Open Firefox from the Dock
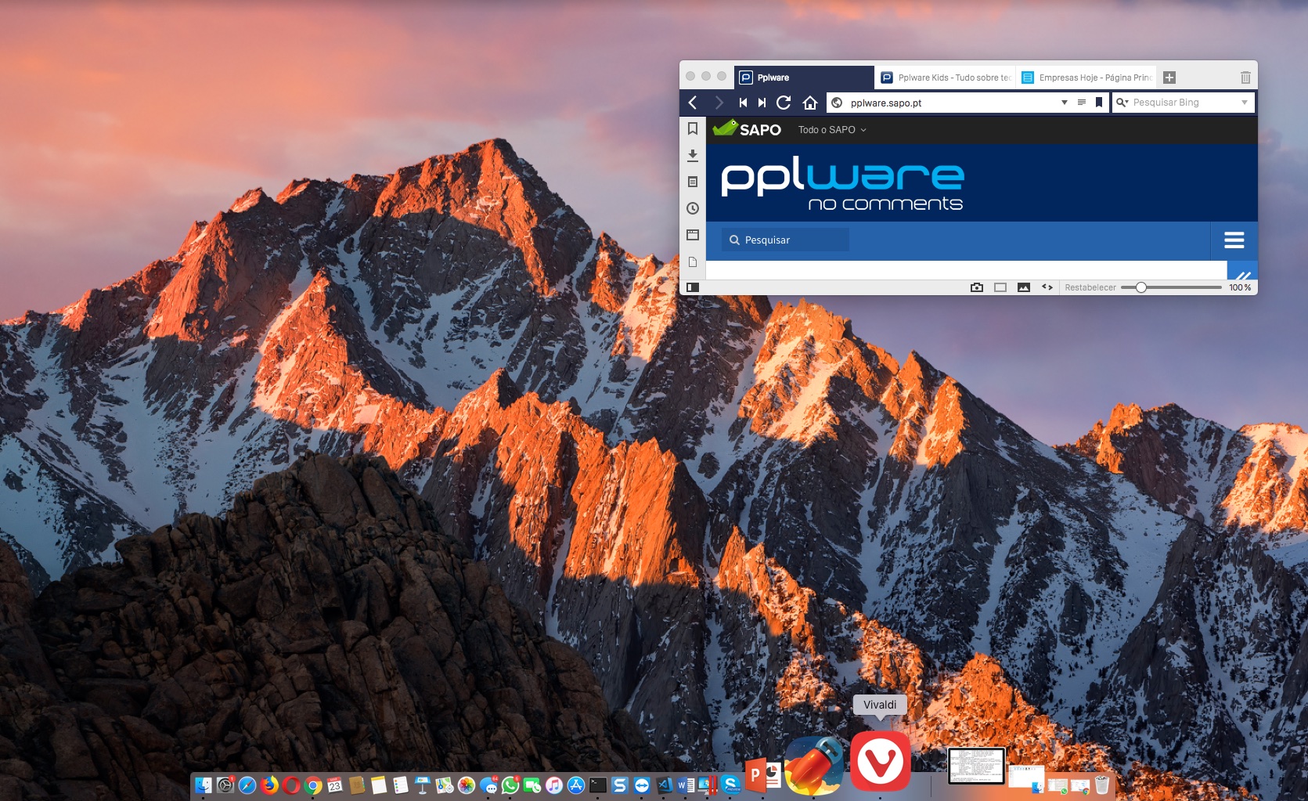The width and height of the screenshot is (1308, 801). coord(269,785)
